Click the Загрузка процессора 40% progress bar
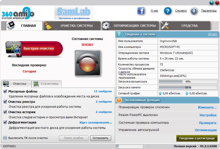220x149 pixels. [x=188, y=82]
